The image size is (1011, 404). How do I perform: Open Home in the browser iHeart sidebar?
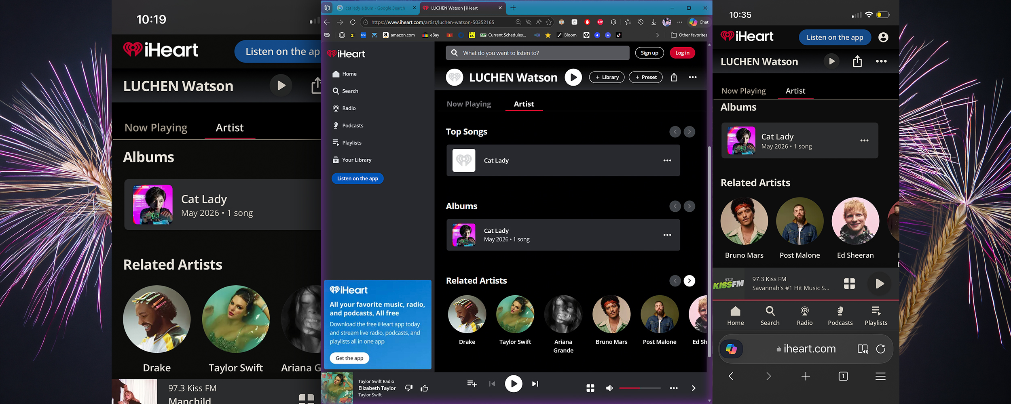tap(345, 74)
